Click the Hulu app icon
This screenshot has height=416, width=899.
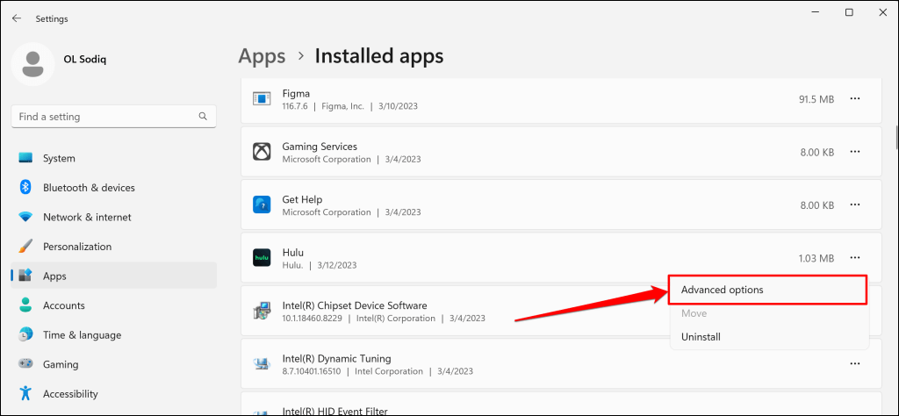pos(262,258)
